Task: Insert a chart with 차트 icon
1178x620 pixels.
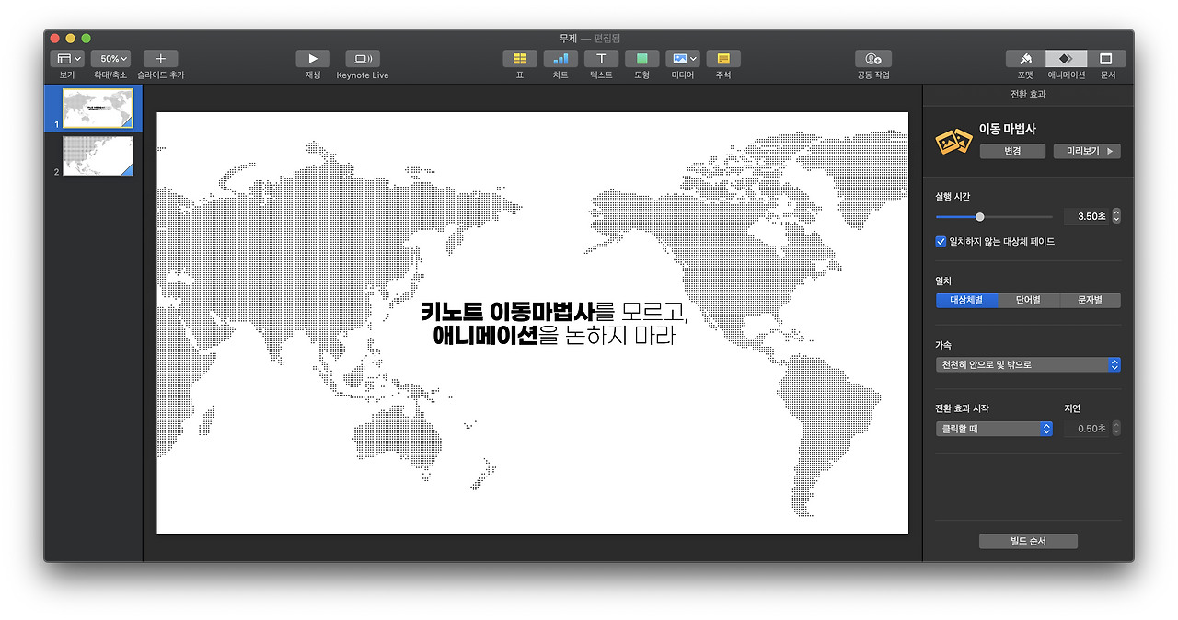Action: pyautogui.click(x=560, y=59)
